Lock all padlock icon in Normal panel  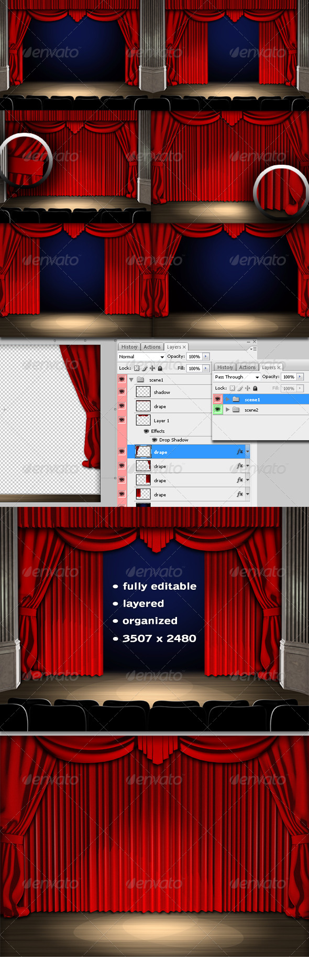(x=160, y=368)
